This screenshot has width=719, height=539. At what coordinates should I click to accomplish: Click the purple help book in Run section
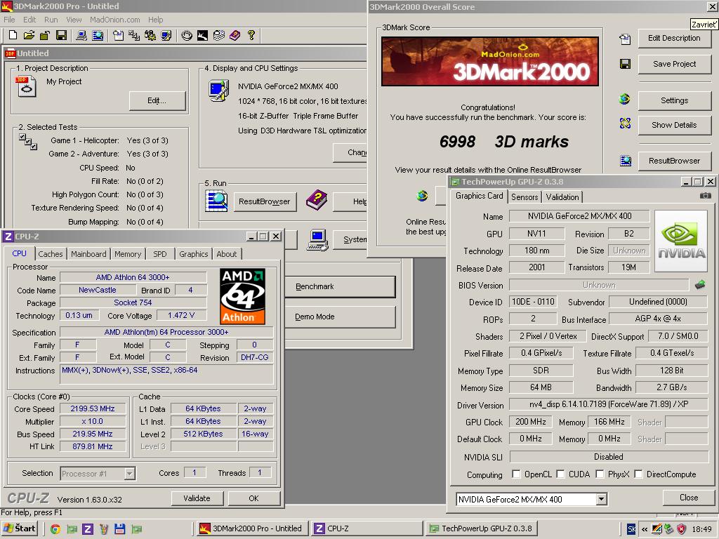317,200
